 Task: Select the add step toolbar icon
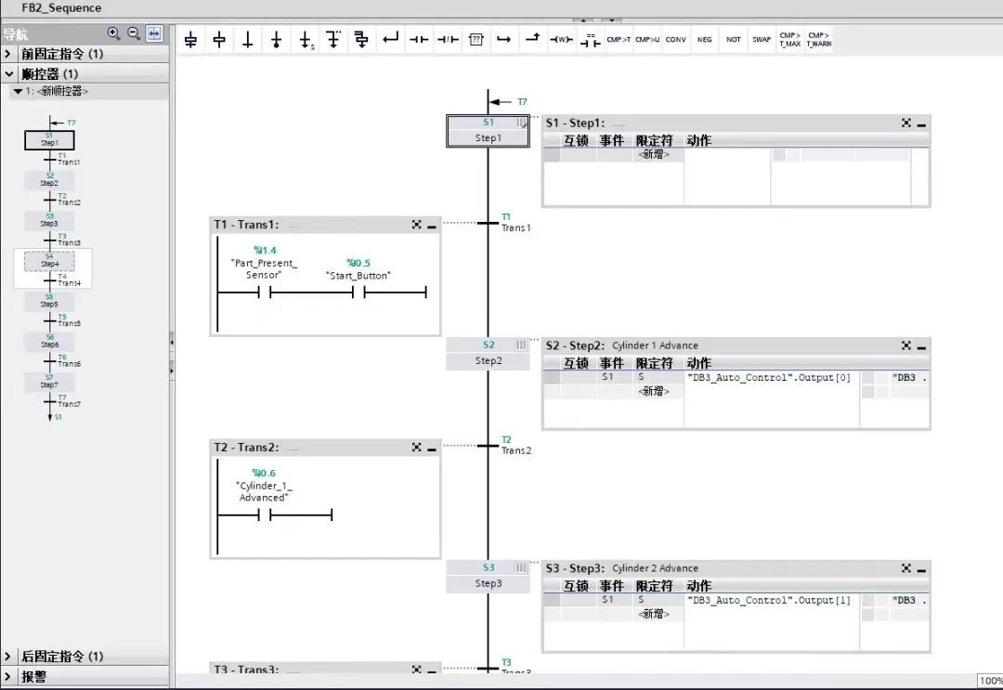click(219, 40)
